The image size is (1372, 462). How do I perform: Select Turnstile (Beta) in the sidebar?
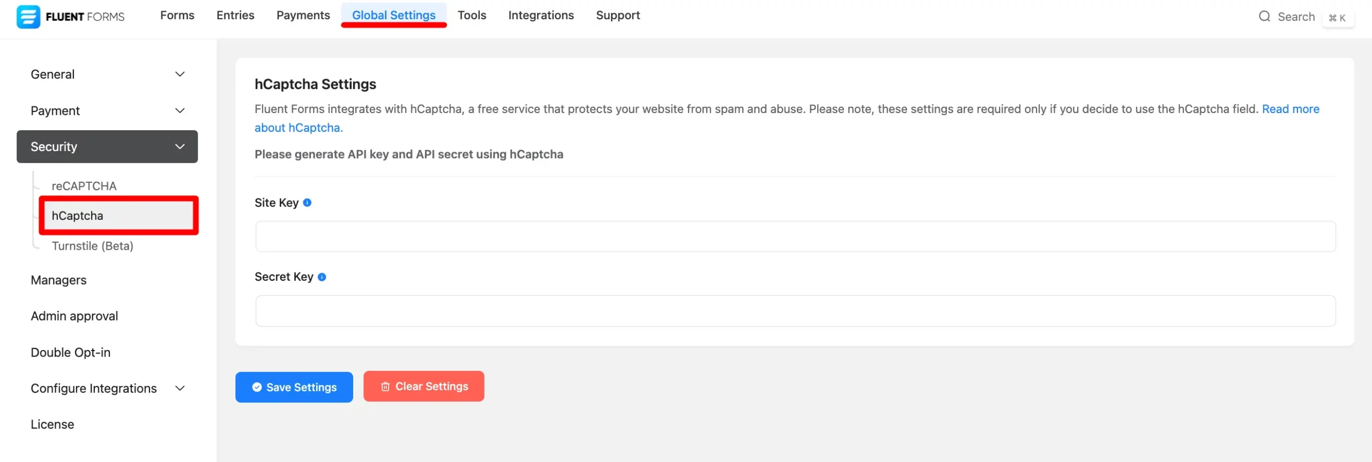(92, 246)
